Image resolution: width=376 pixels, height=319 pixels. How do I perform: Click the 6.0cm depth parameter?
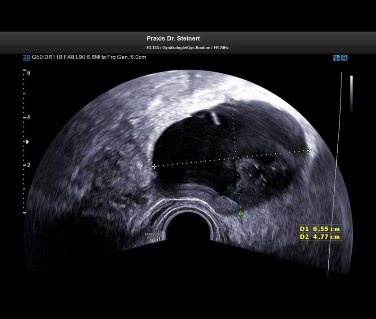(138, 57)
